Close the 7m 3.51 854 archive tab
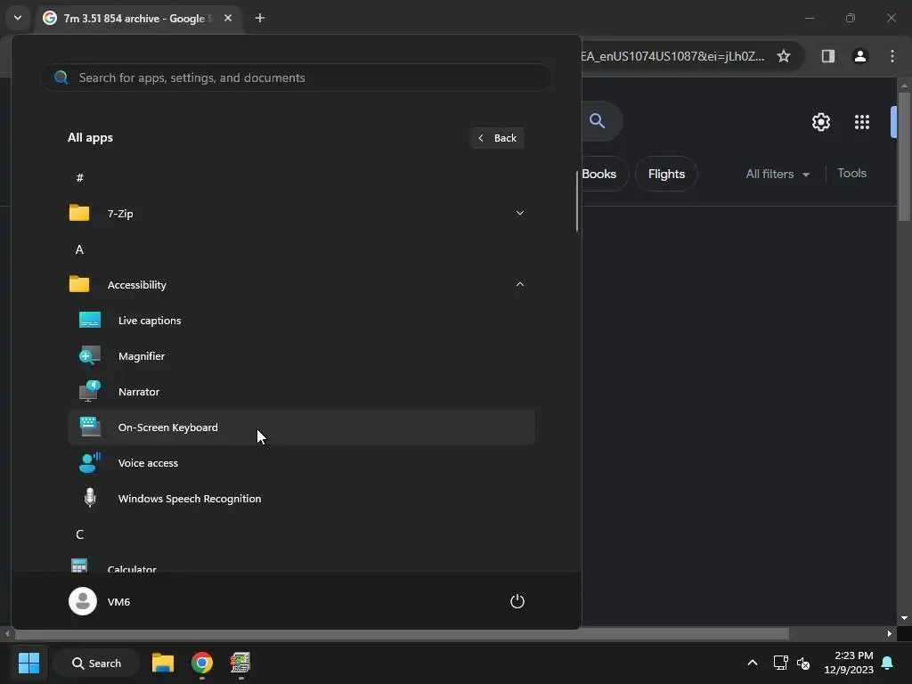 coord(228,18)
